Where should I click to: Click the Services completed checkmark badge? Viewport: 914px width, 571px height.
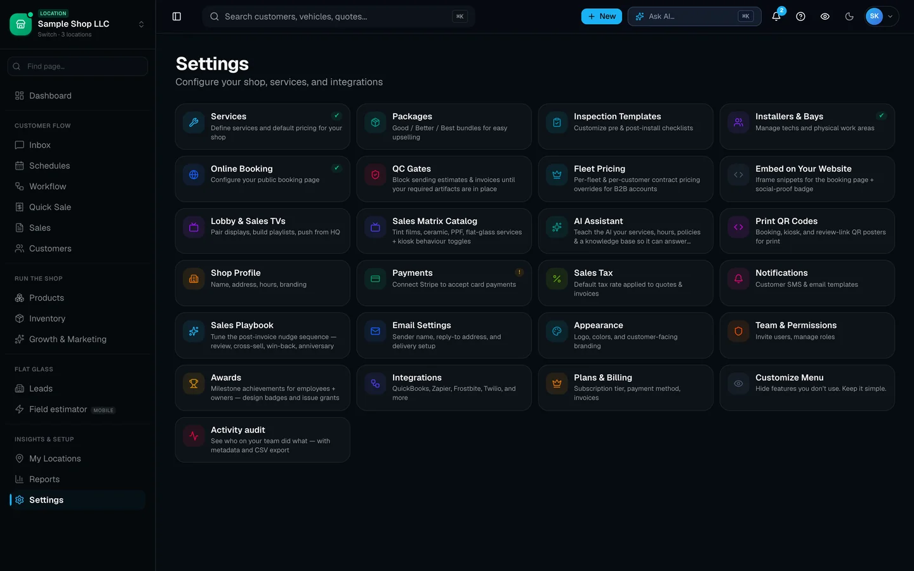(336, 115)
